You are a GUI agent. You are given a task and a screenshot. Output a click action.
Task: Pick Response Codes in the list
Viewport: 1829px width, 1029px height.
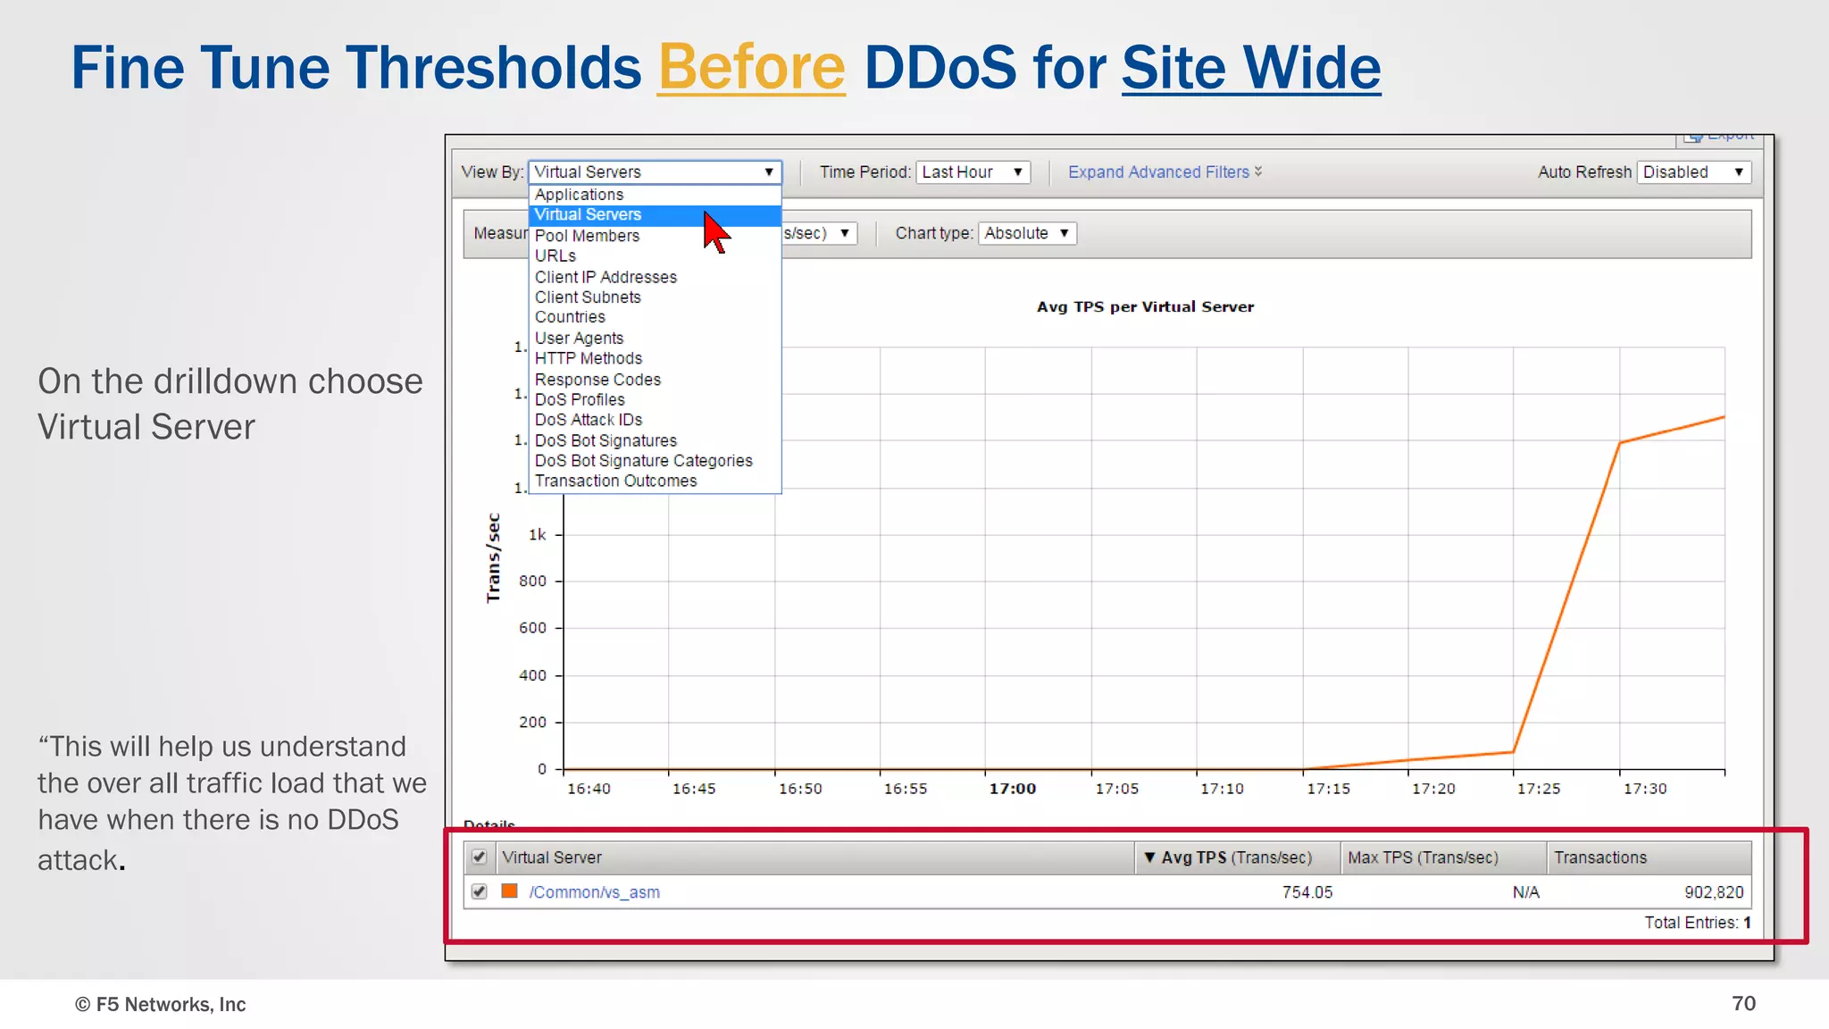pos(655,380)
